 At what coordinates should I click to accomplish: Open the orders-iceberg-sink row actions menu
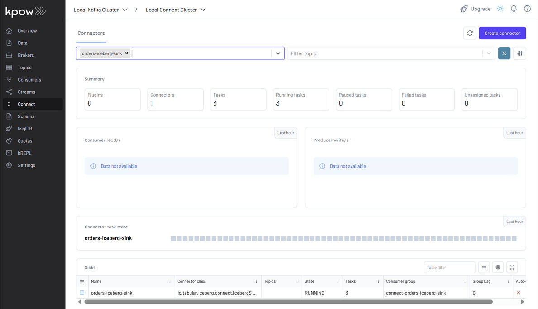tap(82, 293)
